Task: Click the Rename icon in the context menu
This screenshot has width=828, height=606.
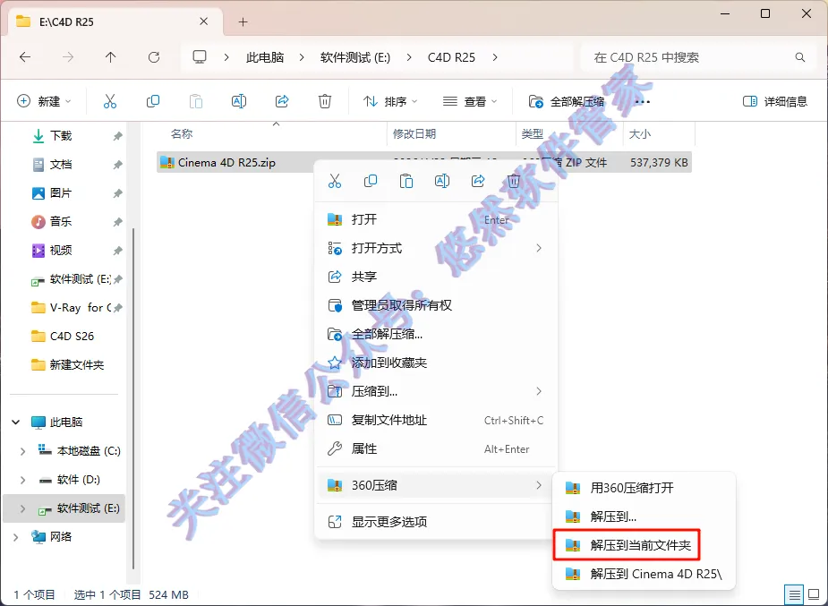Action: pyautogui.click(x=442, y=181)
